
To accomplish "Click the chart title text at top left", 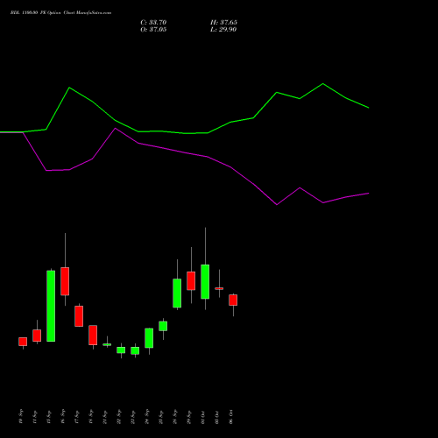I will coord(60,13).
